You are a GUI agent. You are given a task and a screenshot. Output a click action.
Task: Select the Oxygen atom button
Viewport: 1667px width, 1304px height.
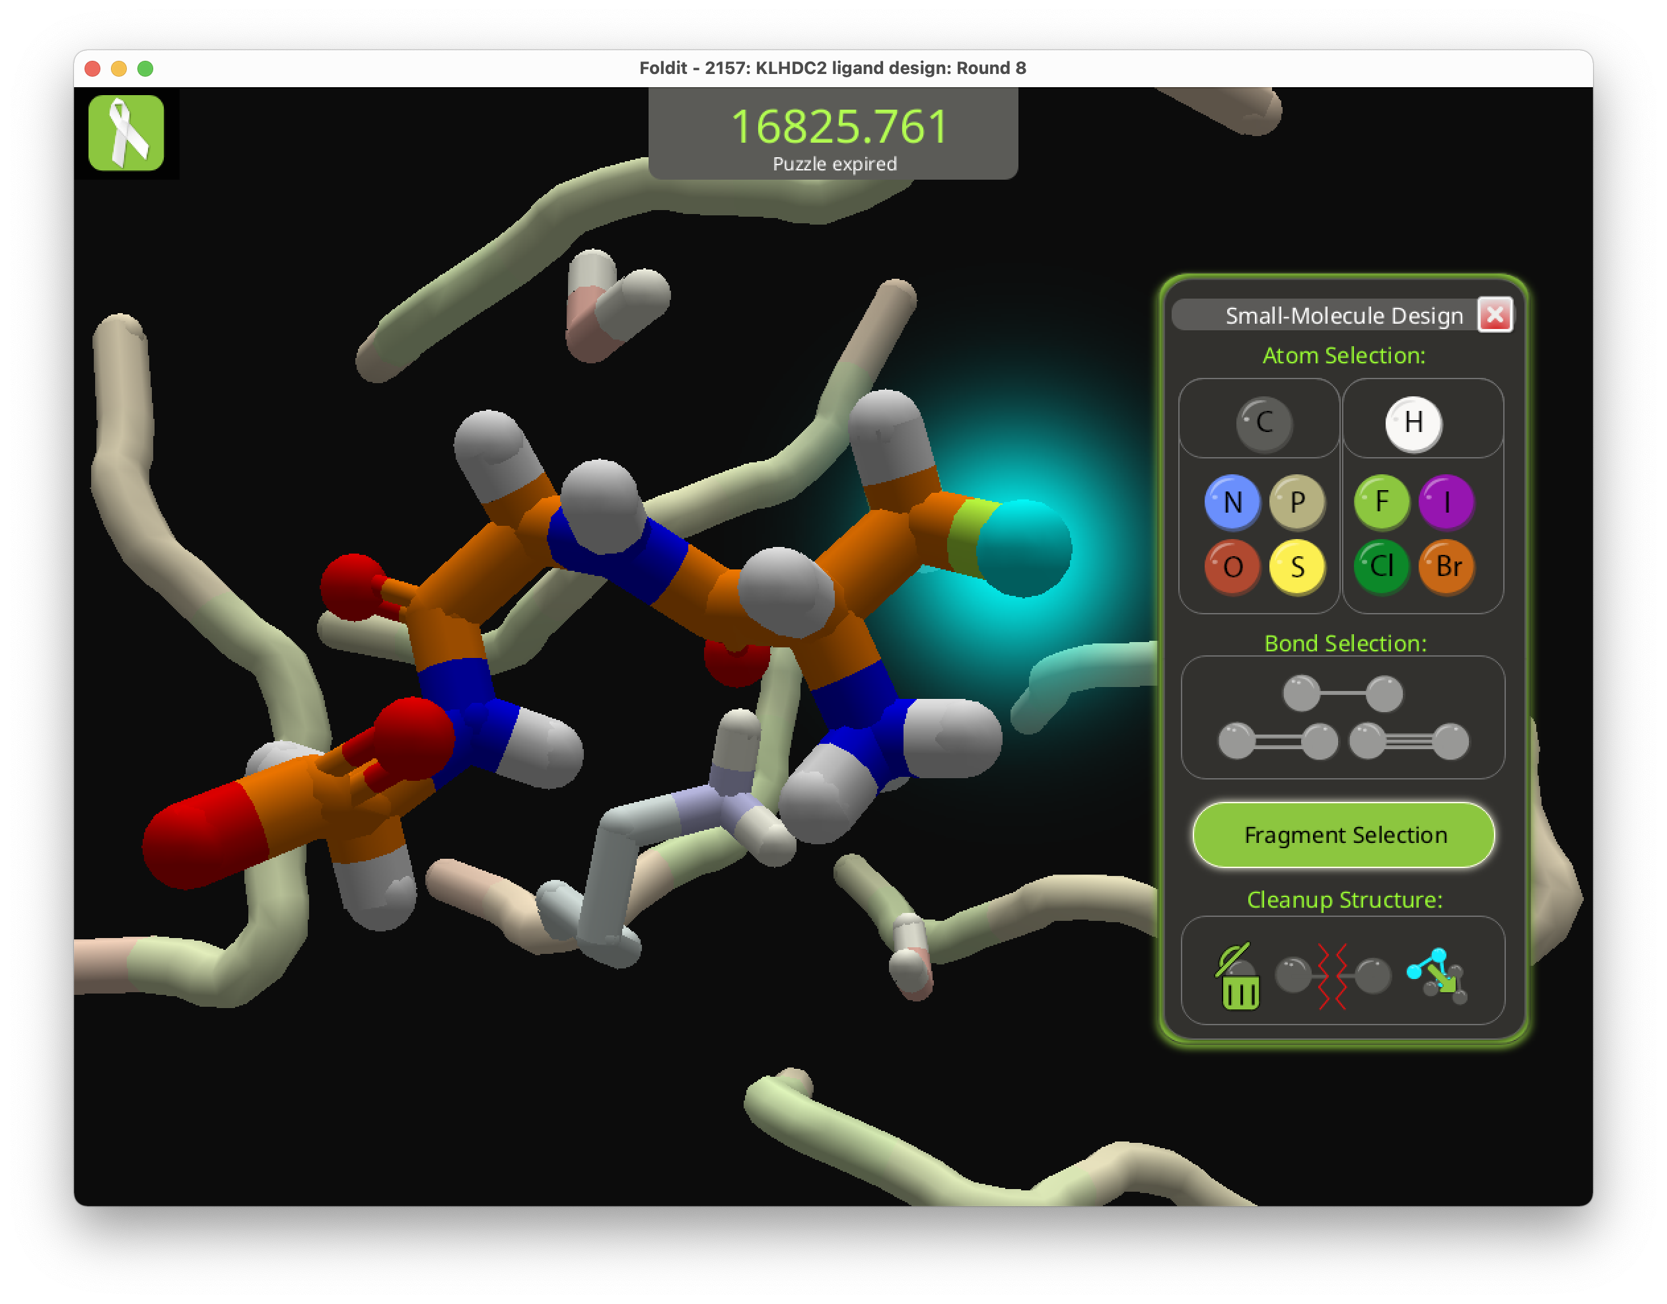pos(1231,567)
